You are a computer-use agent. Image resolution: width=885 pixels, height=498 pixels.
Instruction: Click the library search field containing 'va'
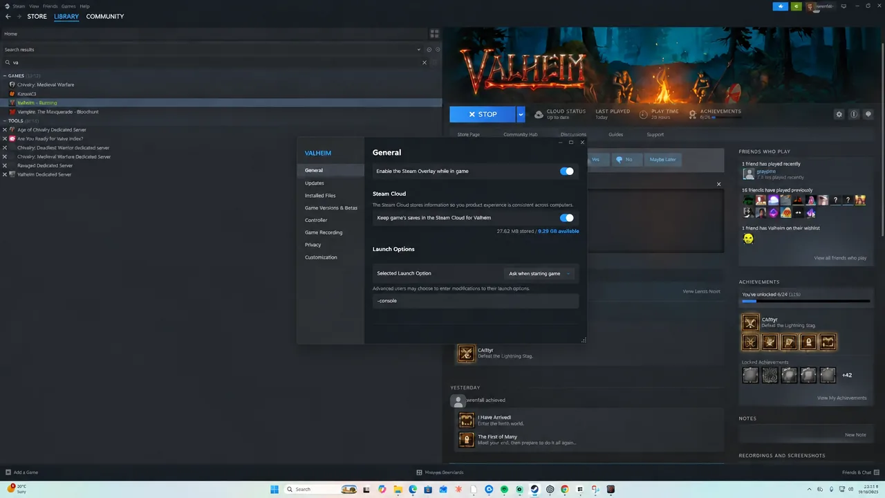[214, 62]
